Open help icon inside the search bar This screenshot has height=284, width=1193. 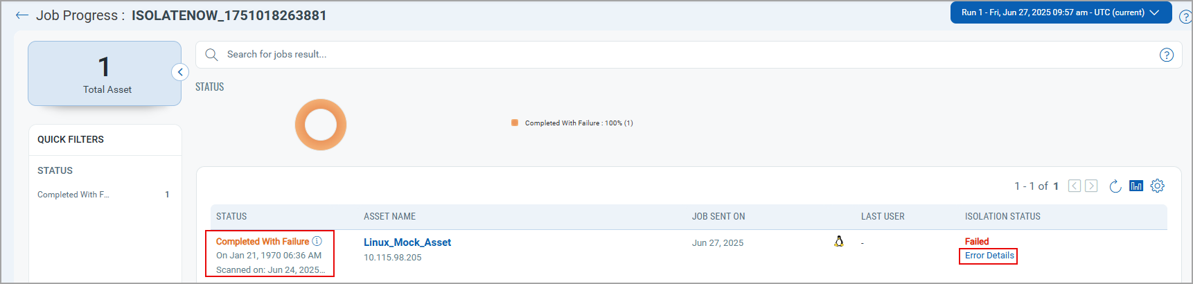tap(1167, 55)
